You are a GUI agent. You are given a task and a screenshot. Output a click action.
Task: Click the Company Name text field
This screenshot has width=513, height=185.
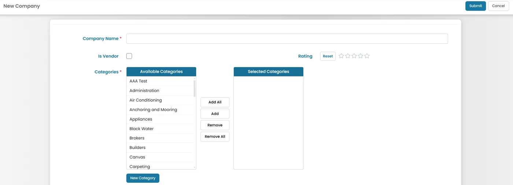click(287, 39)
